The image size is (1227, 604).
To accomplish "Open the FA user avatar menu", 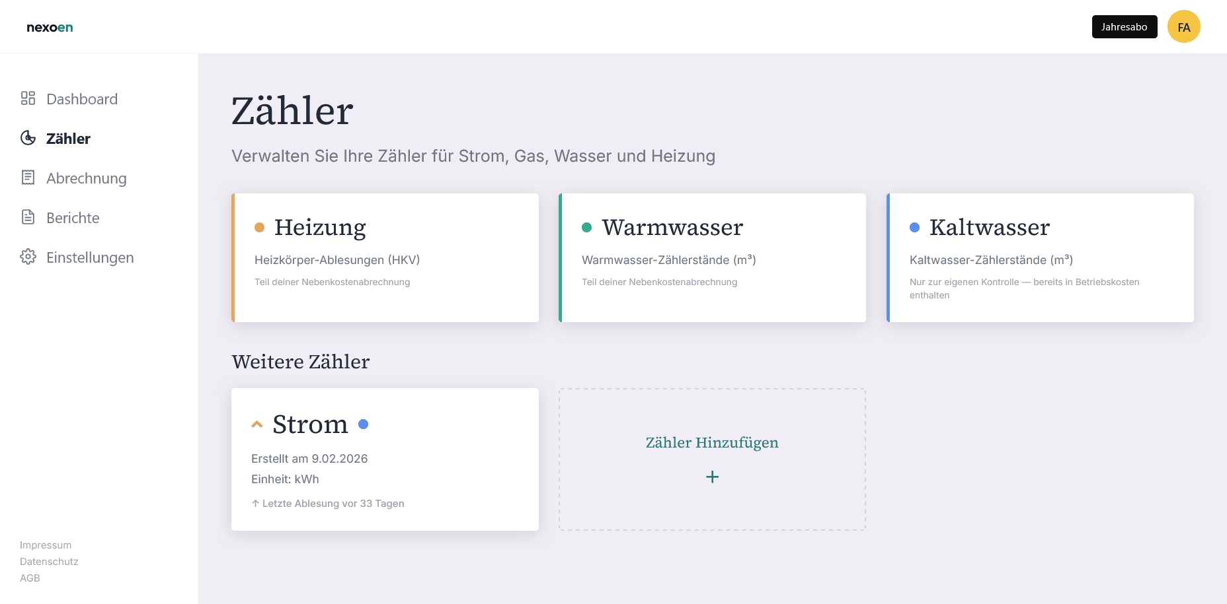I will 1183,27.
